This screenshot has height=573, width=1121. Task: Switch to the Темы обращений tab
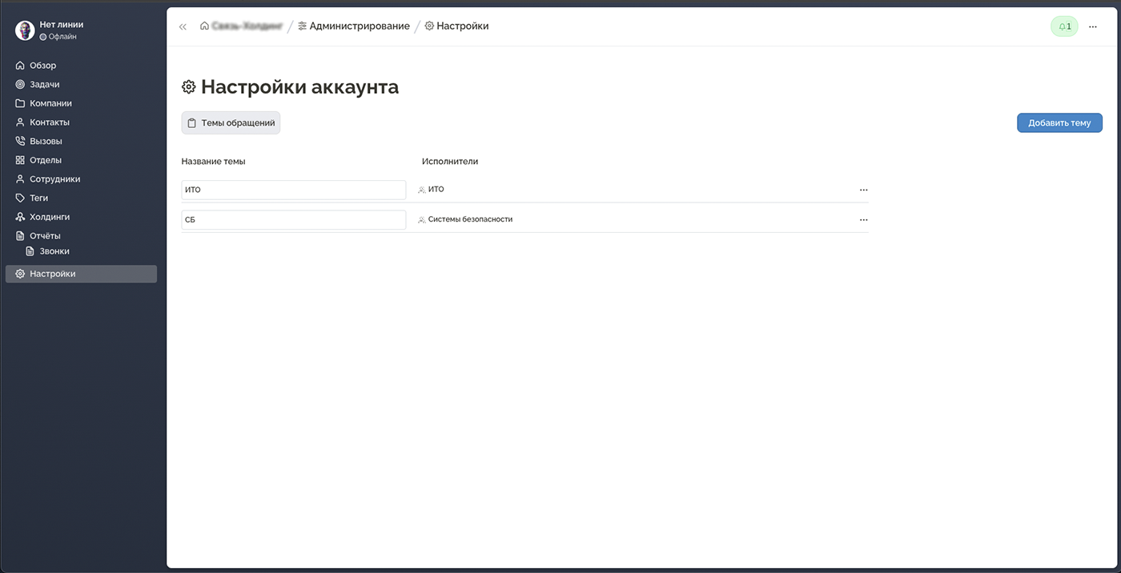pos(231,122)
